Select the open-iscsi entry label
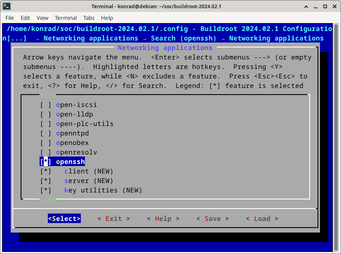Image resolution: width=341 pixels, height=254 pixels. 77,105
